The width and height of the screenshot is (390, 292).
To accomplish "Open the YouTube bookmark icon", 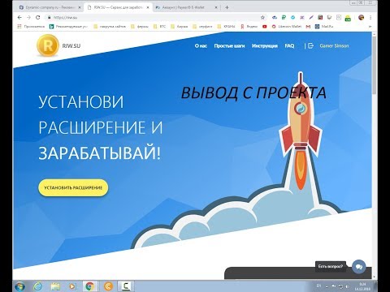I will 265,27.
